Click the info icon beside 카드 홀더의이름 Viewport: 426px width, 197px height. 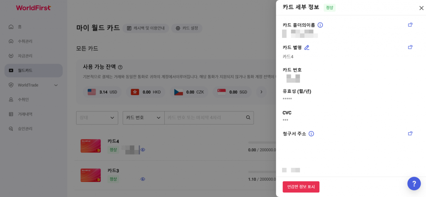pyautogui.click(x=320, y=25)
